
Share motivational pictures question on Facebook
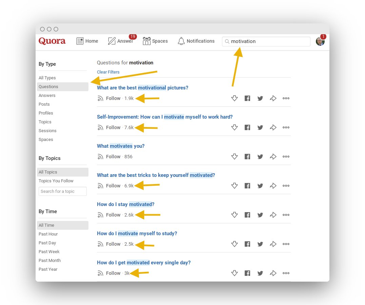pyautogui.click(x=247, y=98)
